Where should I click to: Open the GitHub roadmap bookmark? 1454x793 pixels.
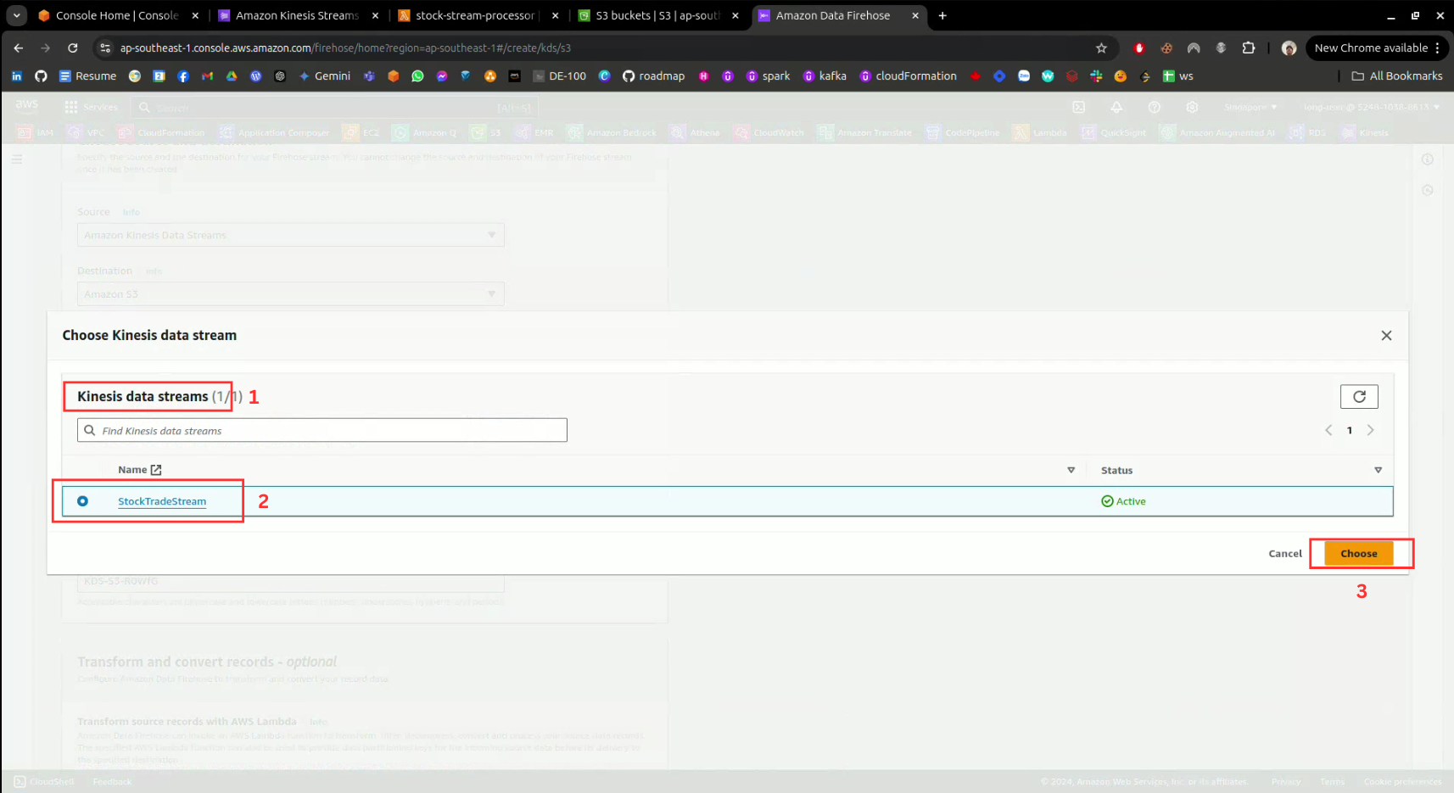tap(653, 76)
